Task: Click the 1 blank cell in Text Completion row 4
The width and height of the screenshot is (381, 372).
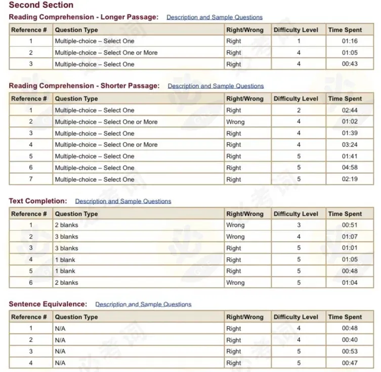Action: pos(65,260)
